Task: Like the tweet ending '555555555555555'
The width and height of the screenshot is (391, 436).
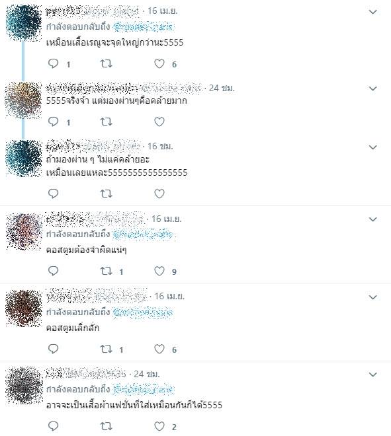Action: pyautogui.click(x=159, y=194)
